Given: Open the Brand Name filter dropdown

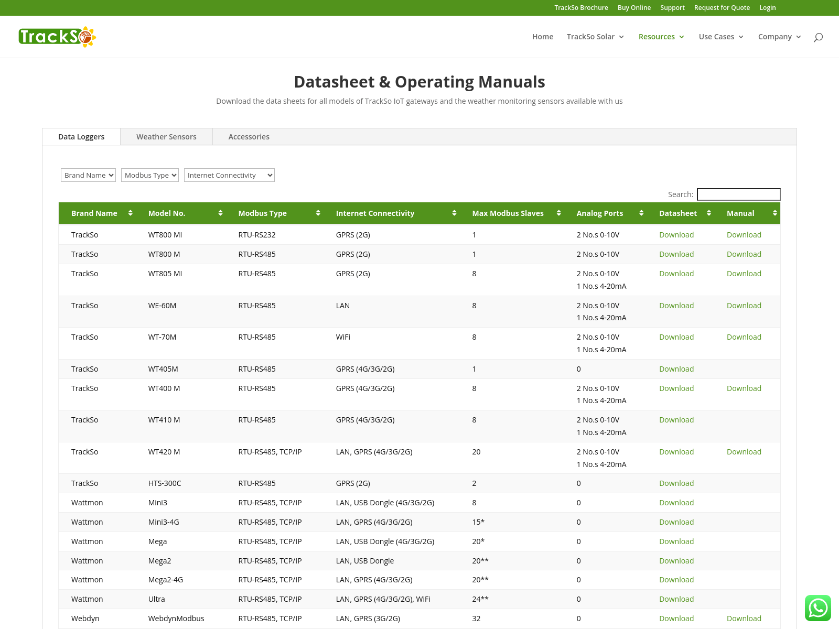Looking at the screenshot, I should coord(88,175).
